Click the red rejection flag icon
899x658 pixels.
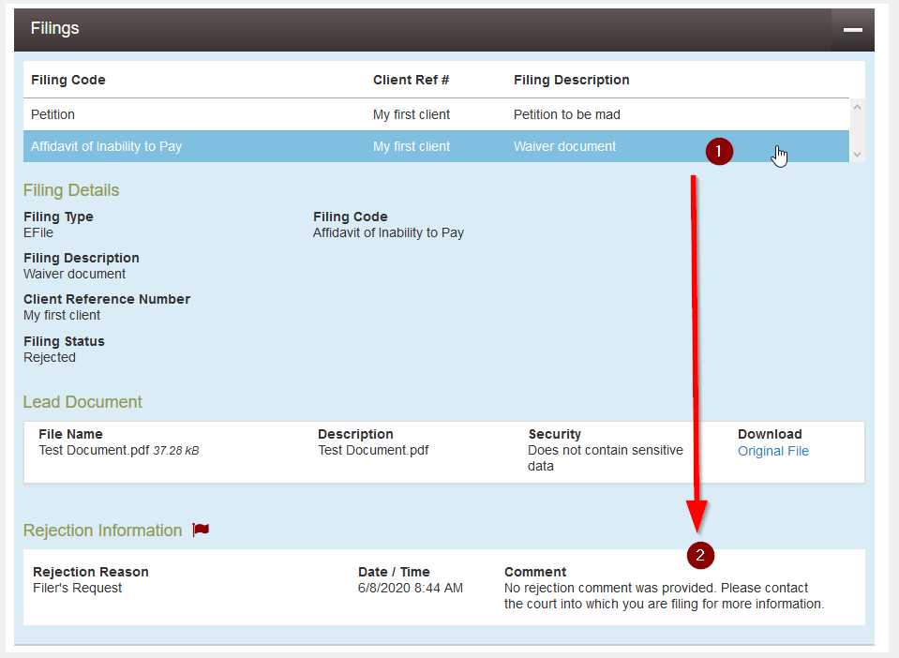coord(201,530)
